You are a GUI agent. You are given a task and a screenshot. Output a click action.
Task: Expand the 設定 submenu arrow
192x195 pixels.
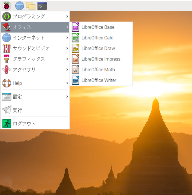[67, 97]
